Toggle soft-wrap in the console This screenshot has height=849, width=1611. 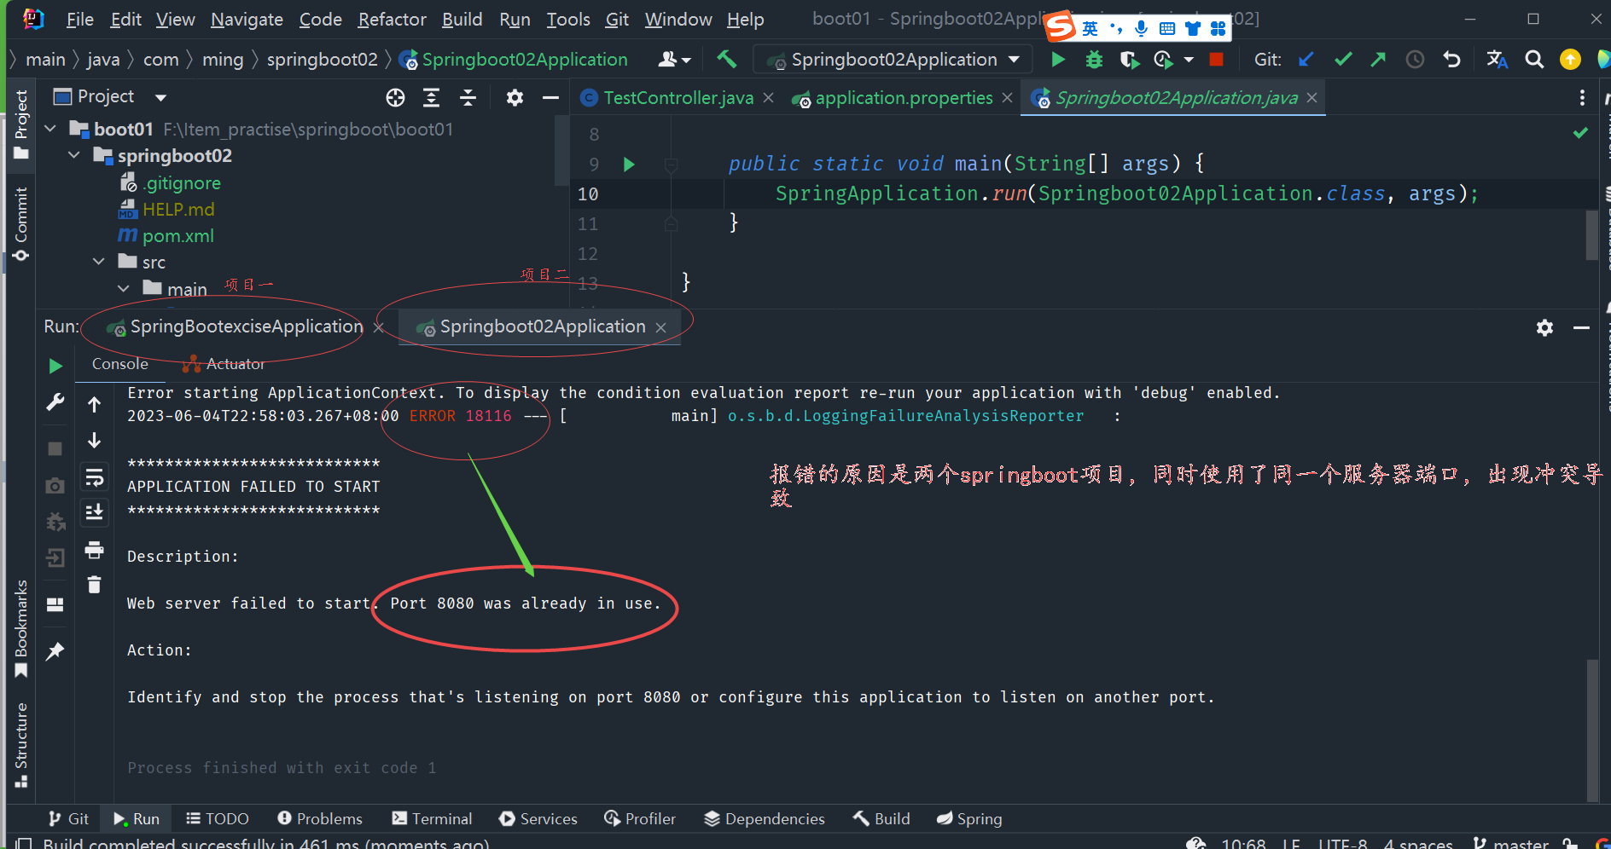pyautogui.click(x=95, y=476)
